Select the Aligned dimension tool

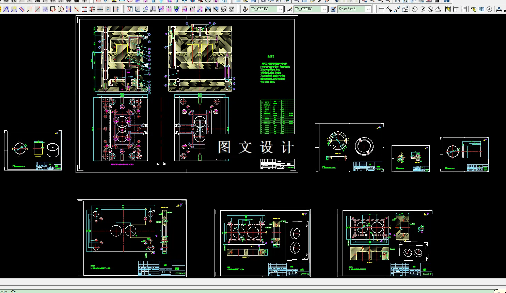389,9
